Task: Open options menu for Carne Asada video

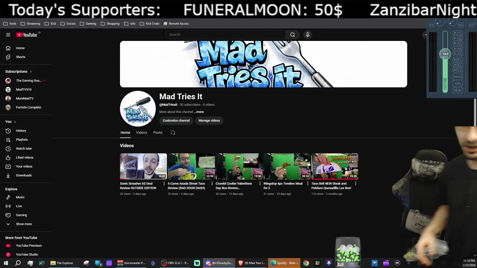Action: pyautogui.click(x=212, y=184)
